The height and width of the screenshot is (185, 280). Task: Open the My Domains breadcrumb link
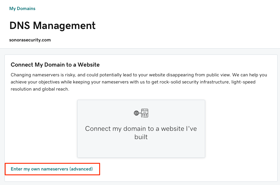(x=22, y=9)
